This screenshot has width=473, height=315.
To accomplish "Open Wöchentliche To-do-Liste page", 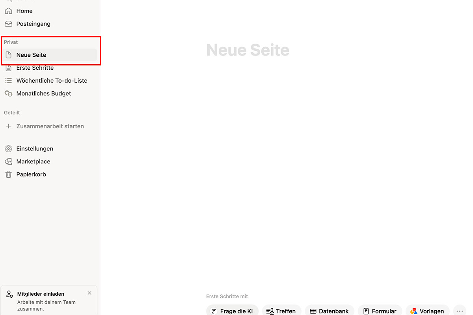I will 49,81.
